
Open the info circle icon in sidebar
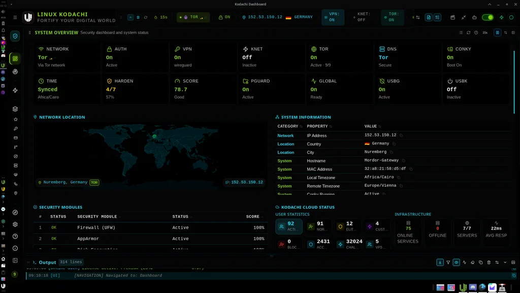point(15,248)
